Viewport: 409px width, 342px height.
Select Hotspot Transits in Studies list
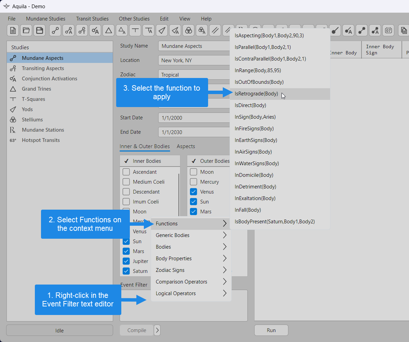pos(41,140)
